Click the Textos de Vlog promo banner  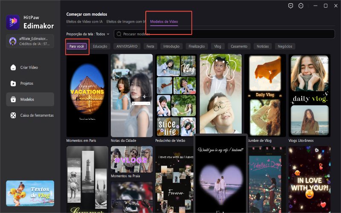click(x=30, y=193)
